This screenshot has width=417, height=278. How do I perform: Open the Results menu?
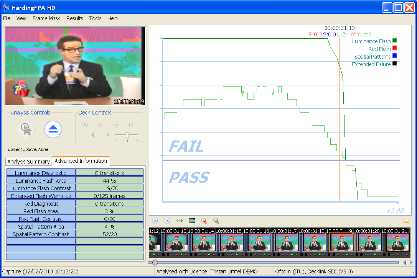pos(75,18)
